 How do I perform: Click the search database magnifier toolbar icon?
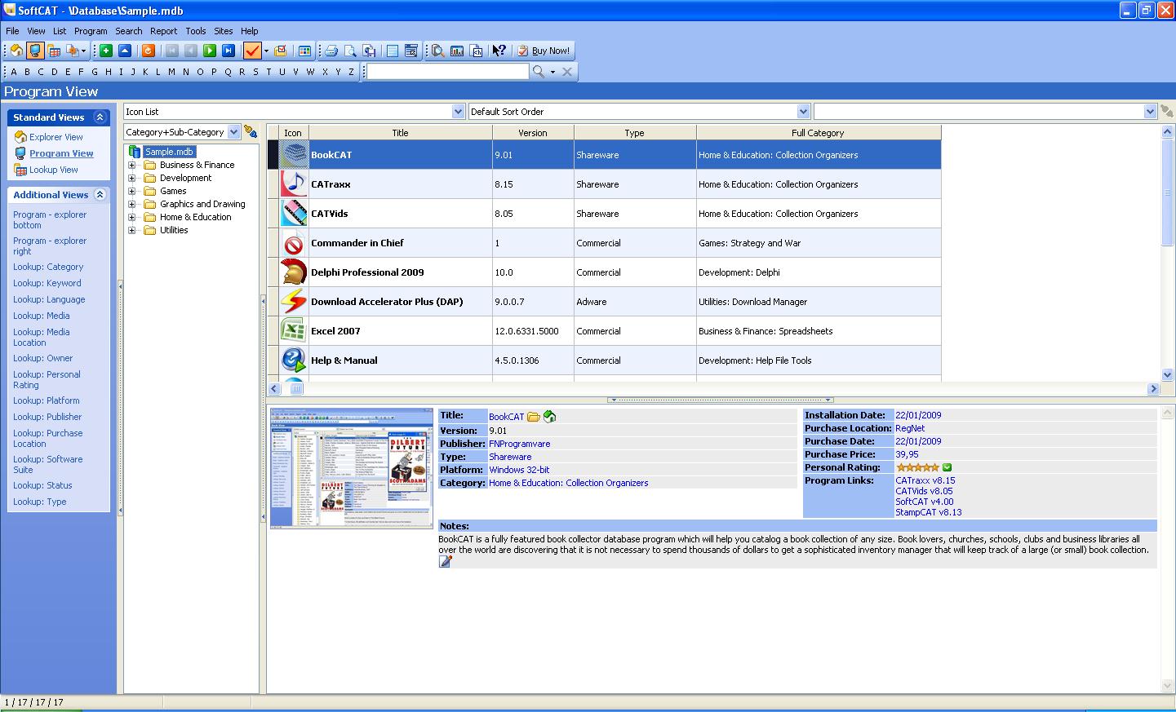pyautogui.click(x=437, y=51)
